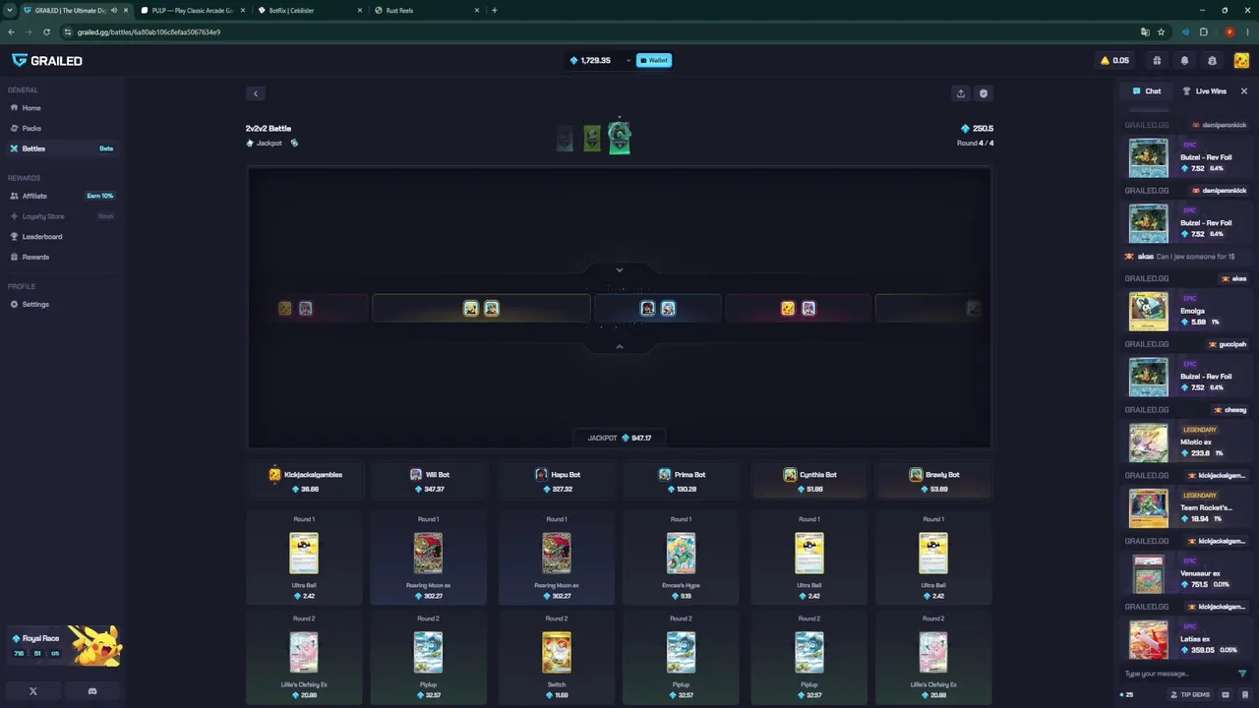This screenshot has height=708, width=1259.
Task: Close the chat side panel
Action: (1244, 91)
